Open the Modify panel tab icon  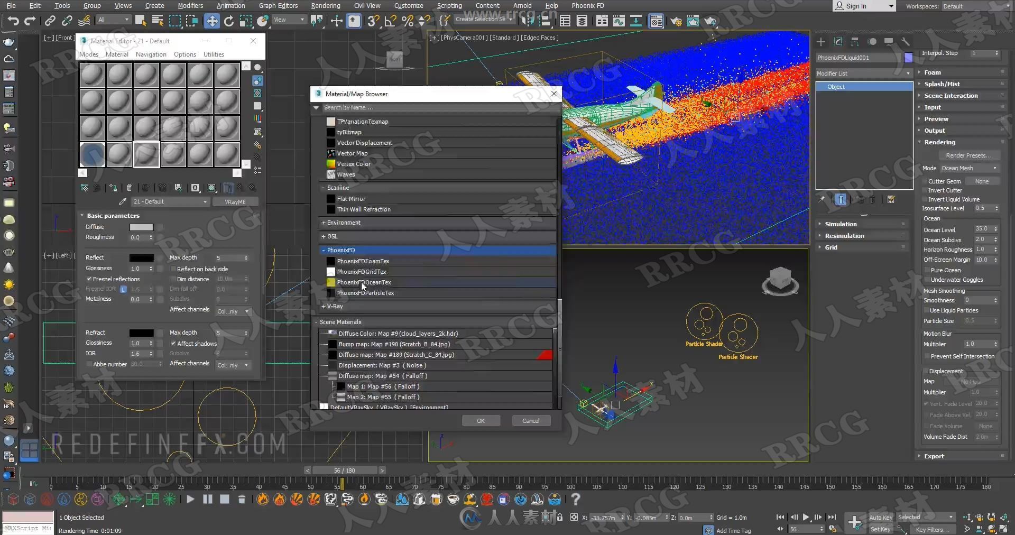pos(838,41)
